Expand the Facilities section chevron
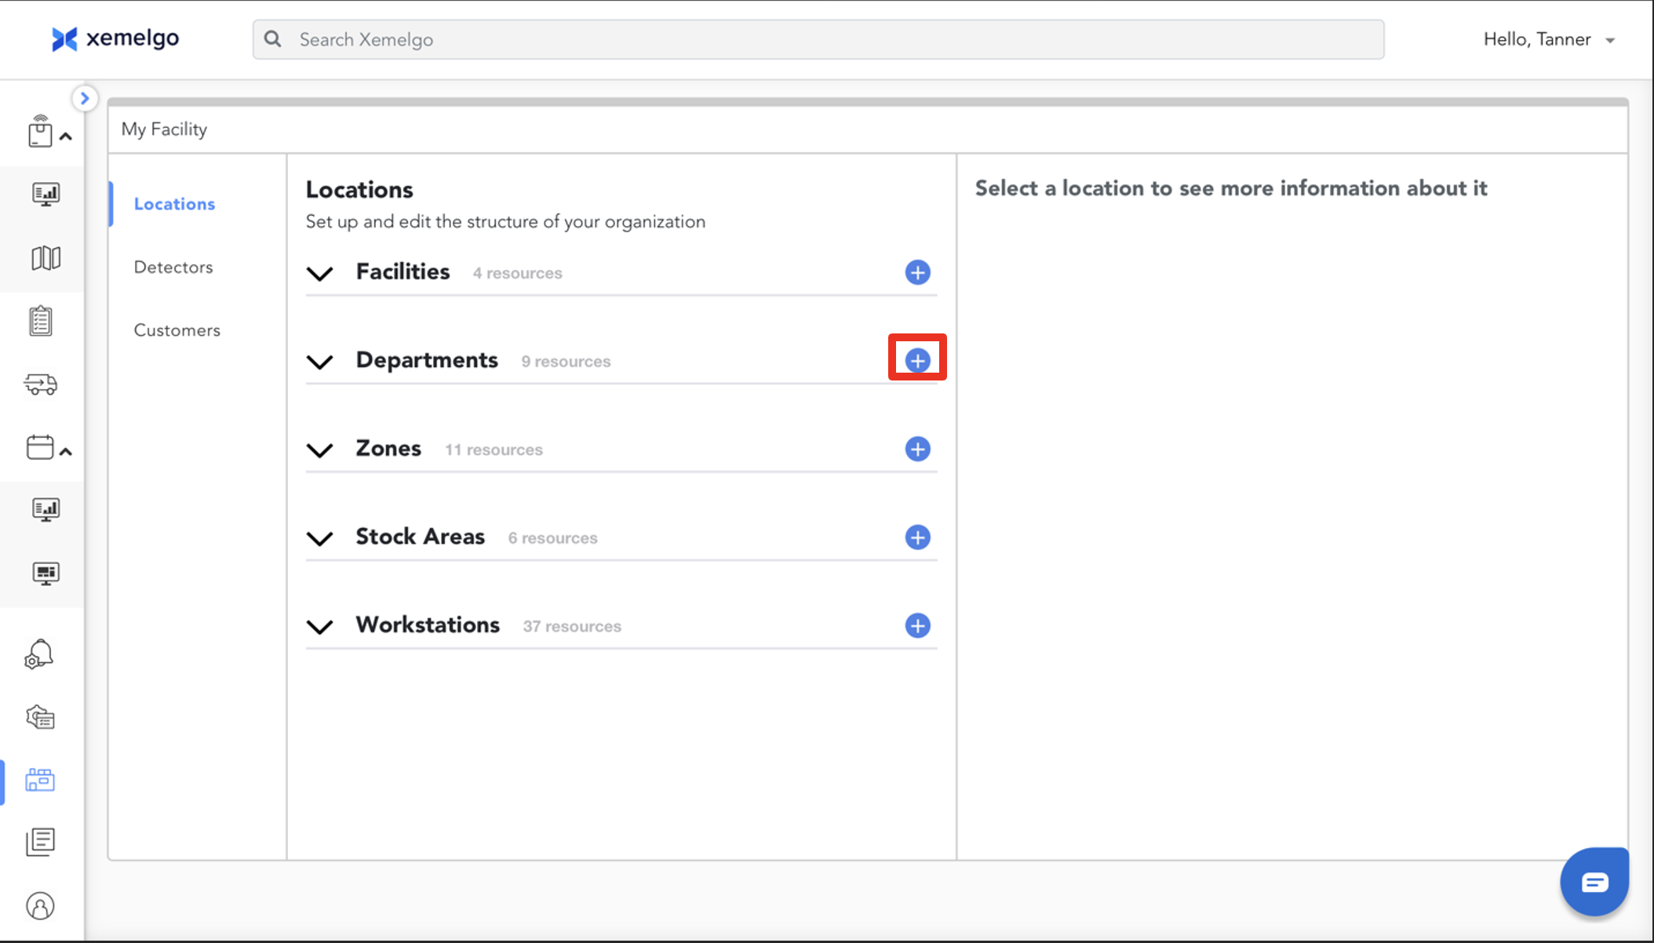The height and width of the screenshot is (943, 1654). click(319, 273)
